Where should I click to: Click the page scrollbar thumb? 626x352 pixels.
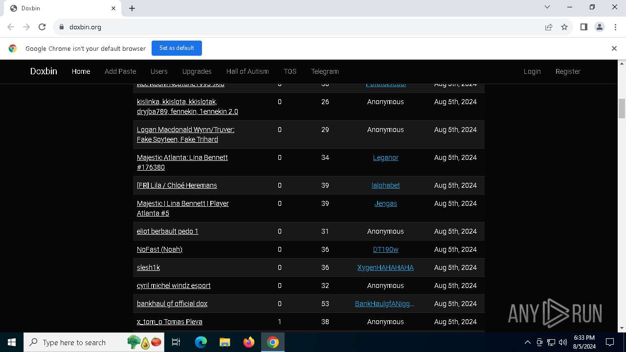point(622,108)
